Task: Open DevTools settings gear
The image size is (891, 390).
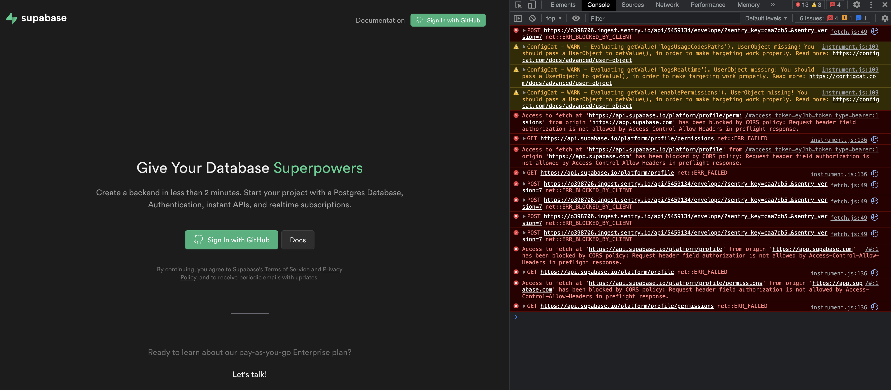Action: click(x=856, y=5)
